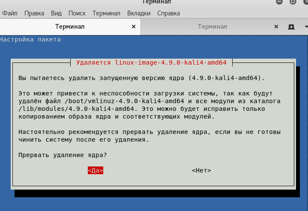Click the path /lib/modules/4.9.0-kali4-amd64

tap(76, 109)
